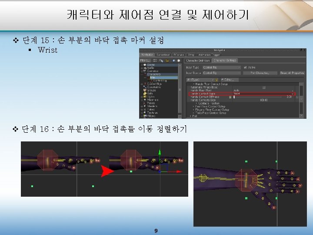The image size is (313, 235).
Task: Click the Hands Contacts Size value field
Action: [x=264, y=100]
